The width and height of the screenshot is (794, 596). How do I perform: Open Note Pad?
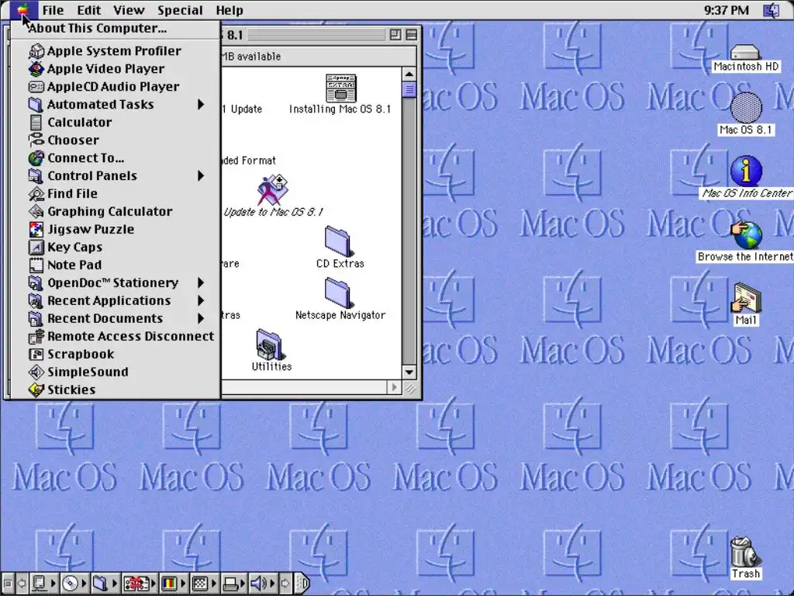[116, 265]
